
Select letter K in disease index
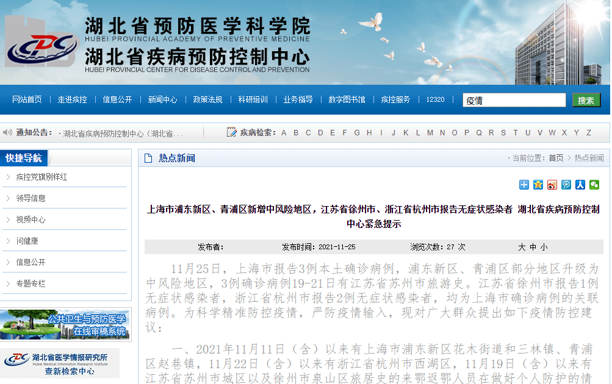click(406, 132)
